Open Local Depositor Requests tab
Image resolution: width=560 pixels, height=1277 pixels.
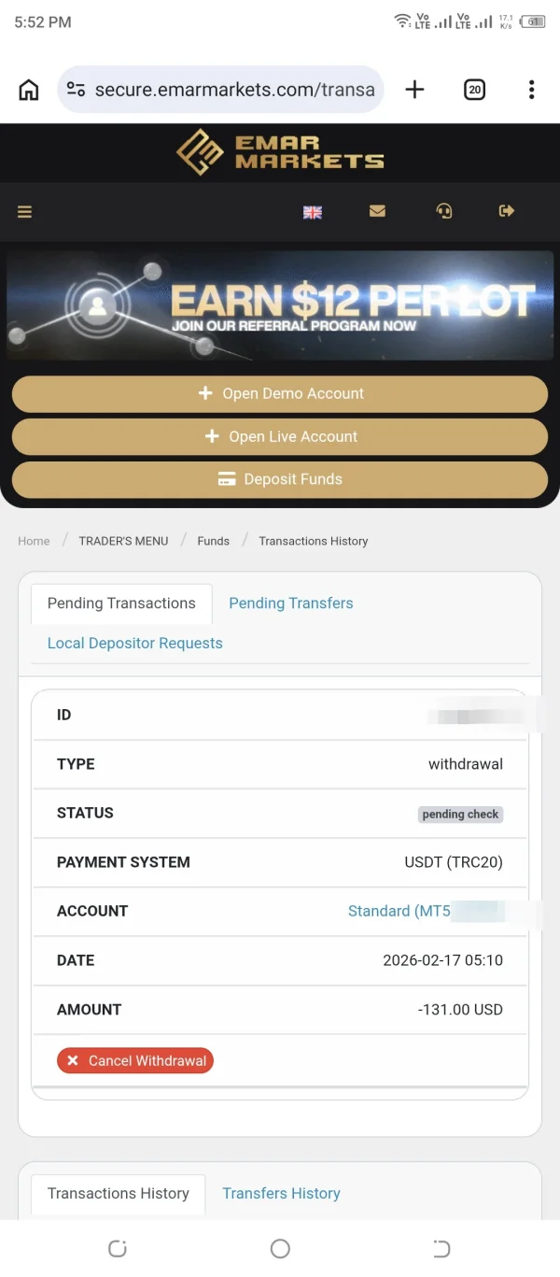tap(135, 644)
